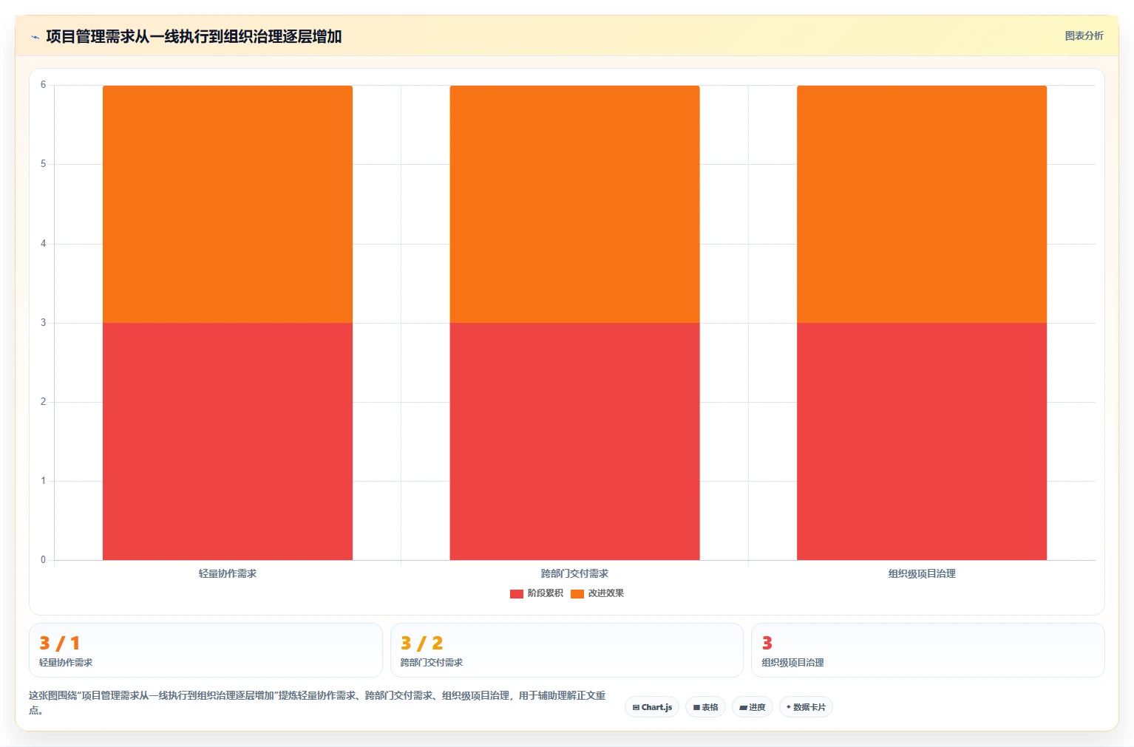Click the y-axis tick label 6
The image size is (1134, 747).
[x=43, y=85]
